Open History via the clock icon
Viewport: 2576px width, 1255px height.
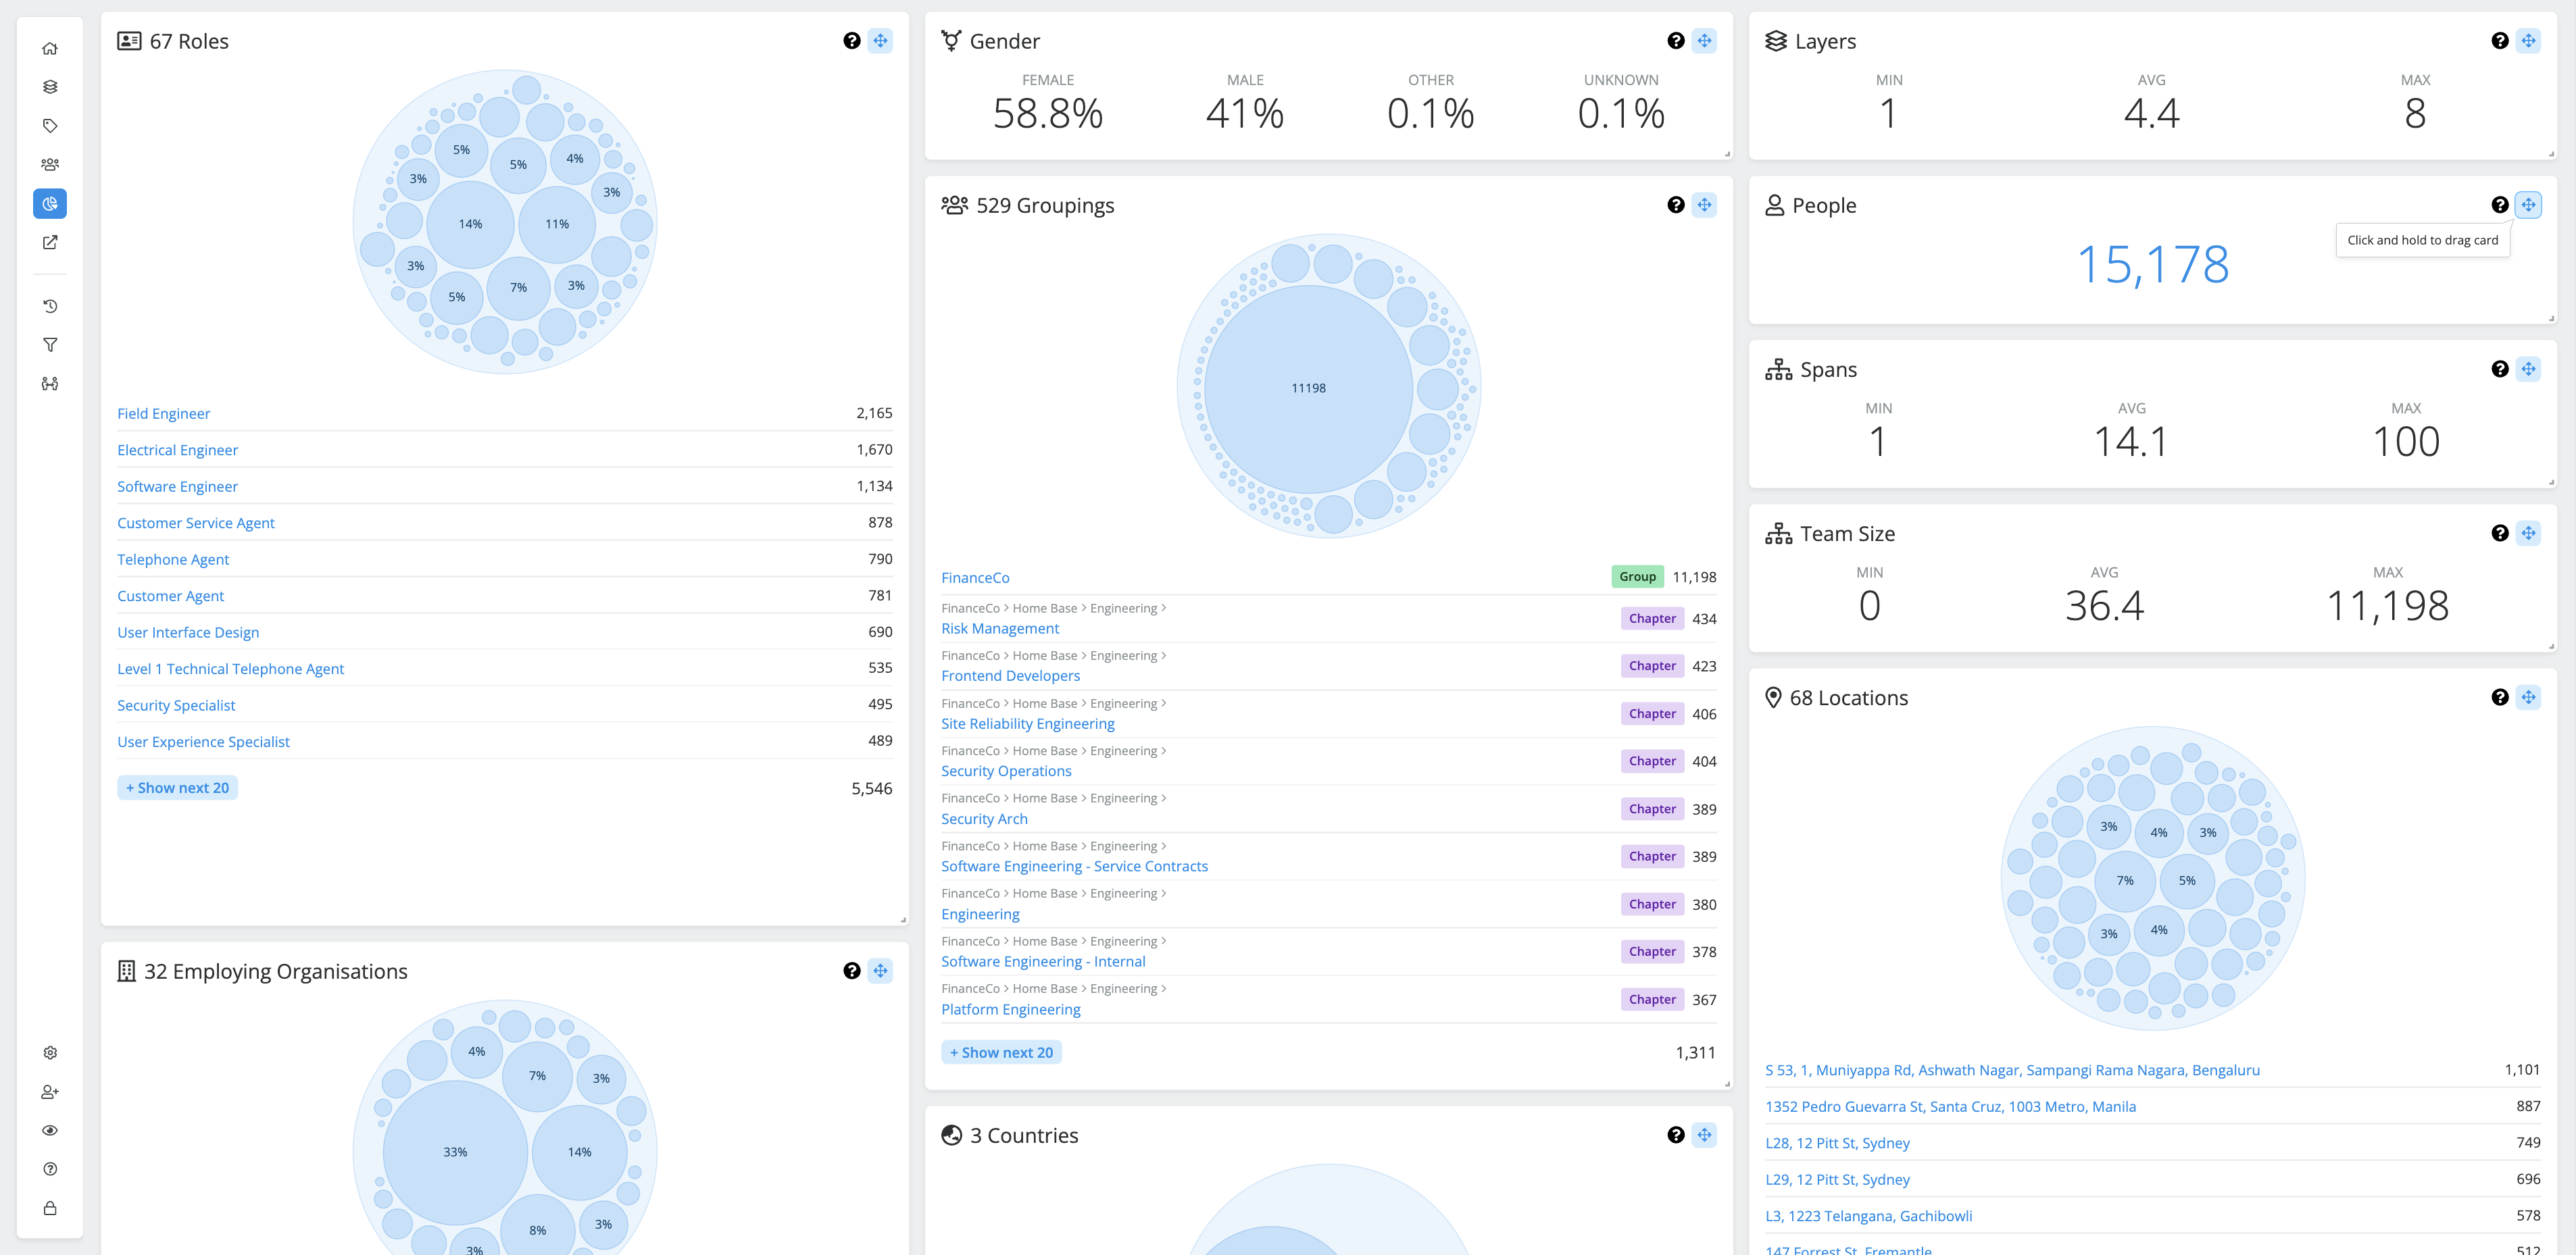[x=49, y=306]
